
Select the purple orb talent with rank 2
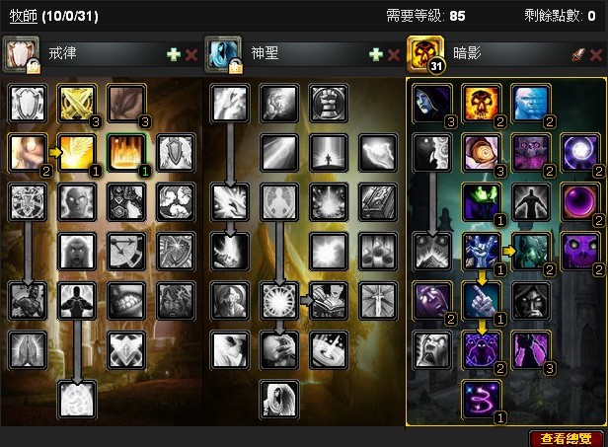580,202
